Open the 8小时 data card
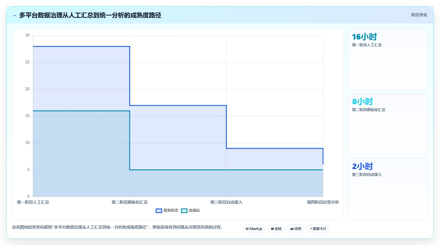The width and height of the screenshot is (440, 245). pos(388,124)
